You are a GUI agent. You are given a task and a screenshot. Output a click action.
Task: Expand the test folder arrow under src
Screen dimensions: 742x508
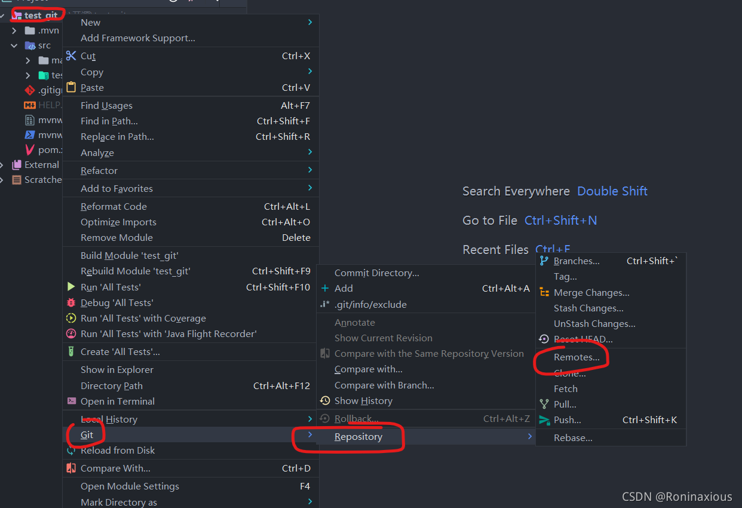27,75
